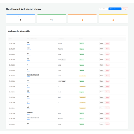This screenshot has height=134, width=134.
Task: Edit the Sprzedam listing
Action: point(102,114)
